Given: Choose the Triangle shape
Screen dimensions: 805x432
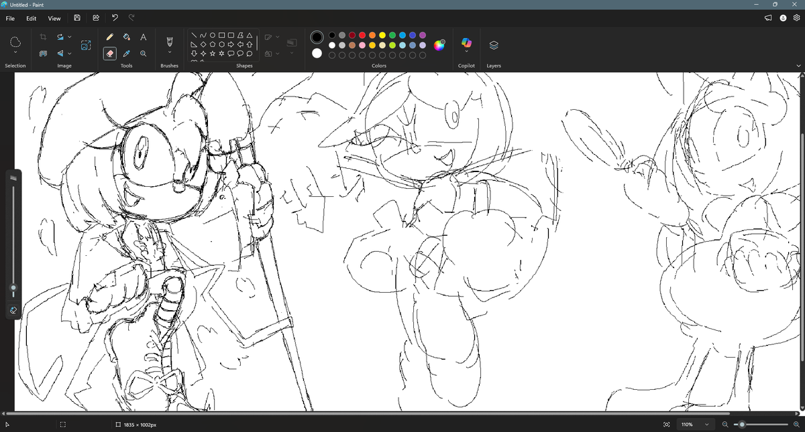Looking at the screenshot, I should coord(250,35).
